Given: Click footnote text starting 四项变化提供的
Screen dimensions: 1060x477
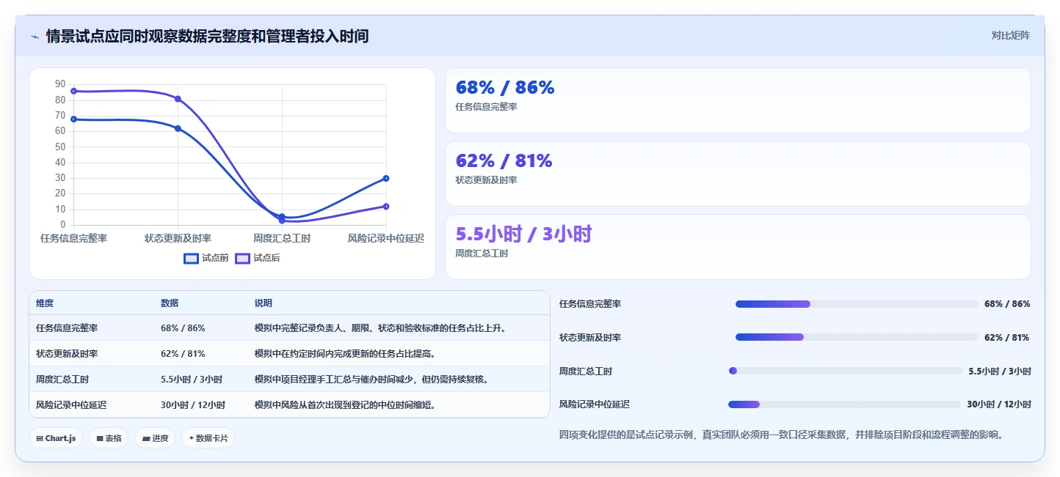Looking at the screenshot, I should coord(781,435).
